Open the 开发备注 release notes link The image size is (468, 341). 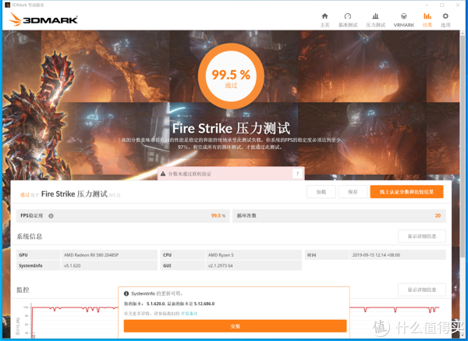190,314
